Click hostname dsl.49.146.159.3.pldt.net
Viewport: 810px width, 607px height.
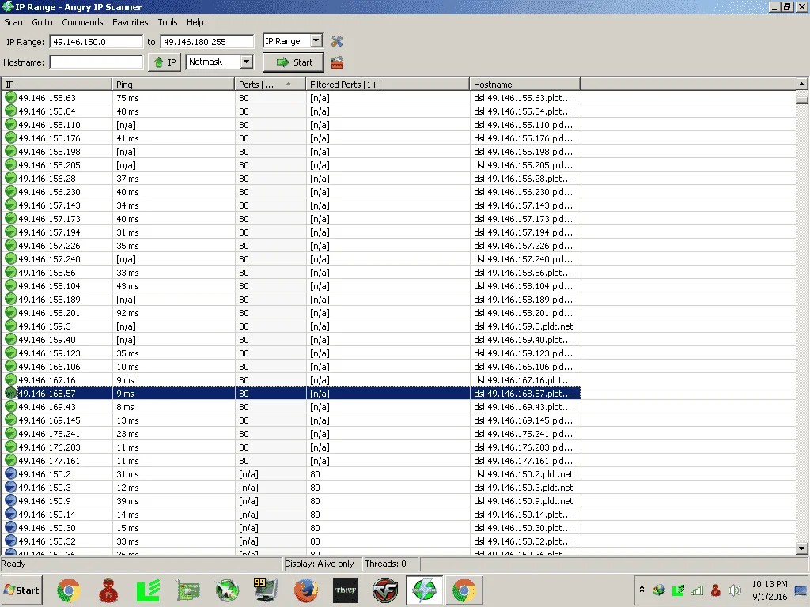click(524, 326)
